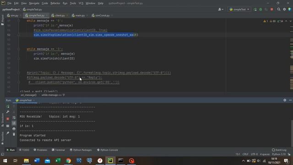Go to next highlighted error down arrow
Viewport: 293px width, 165px height.
coord(290,21)
